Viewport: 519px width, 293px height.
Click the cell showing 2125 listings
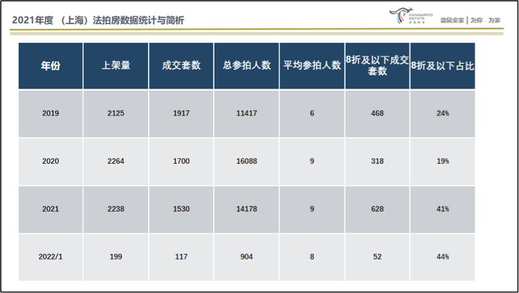coord(116,114)
